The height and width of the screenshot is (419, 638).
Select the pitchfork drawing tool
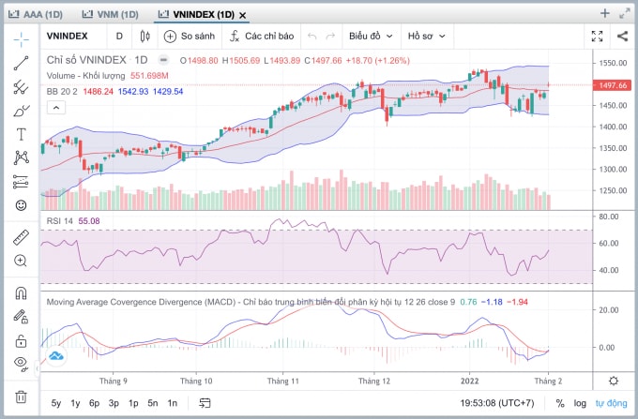[x=22, y=87]
